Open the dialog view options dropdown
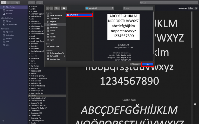The image size is (199, 124). 57,8
